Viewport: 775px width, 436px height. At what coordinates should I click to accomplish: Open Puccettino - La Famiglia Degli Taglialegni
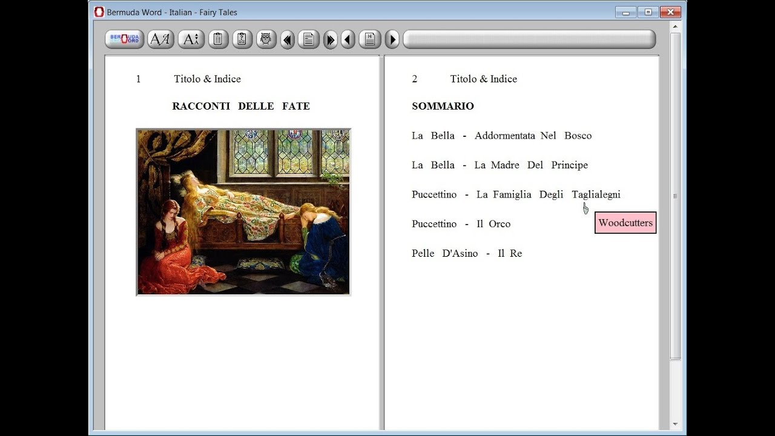(516, 194)
